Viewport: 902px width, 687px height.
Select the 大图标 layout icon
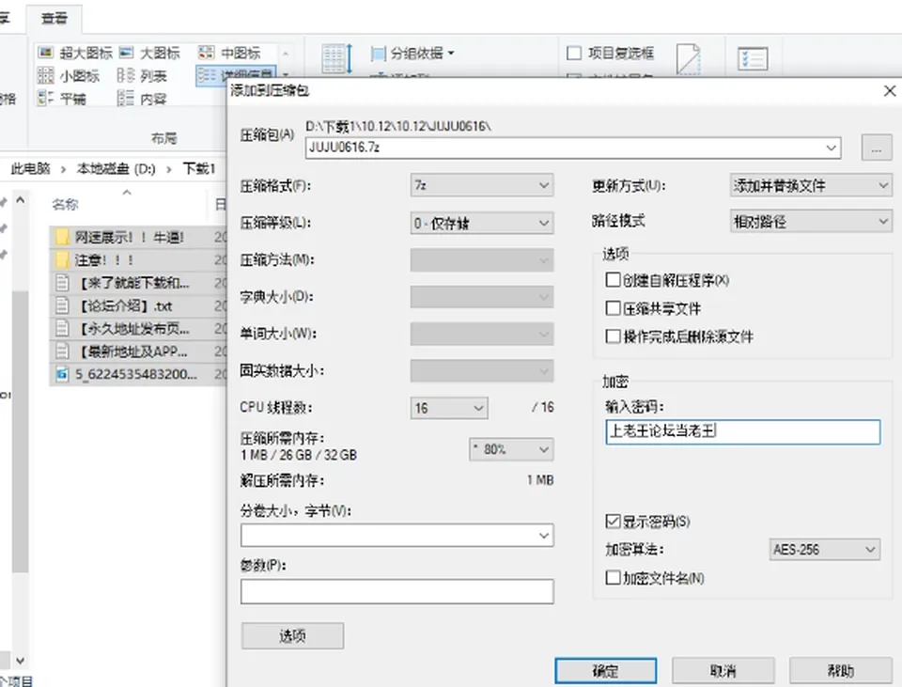pyautogui.click(x=127, y=53)
